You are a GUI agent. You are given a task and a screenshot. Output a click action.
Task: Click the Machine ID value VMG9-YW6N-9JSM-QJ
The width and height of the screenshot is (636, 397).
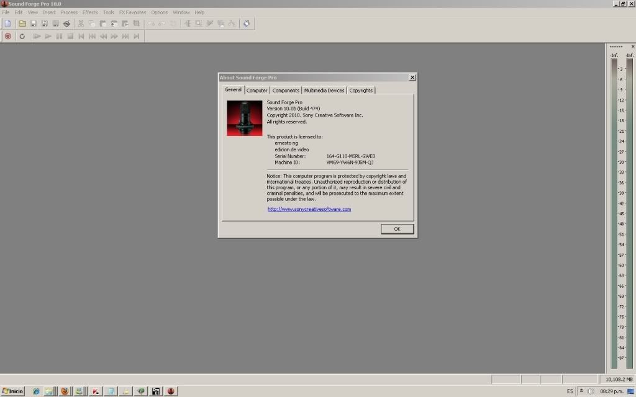pos(350,163)
